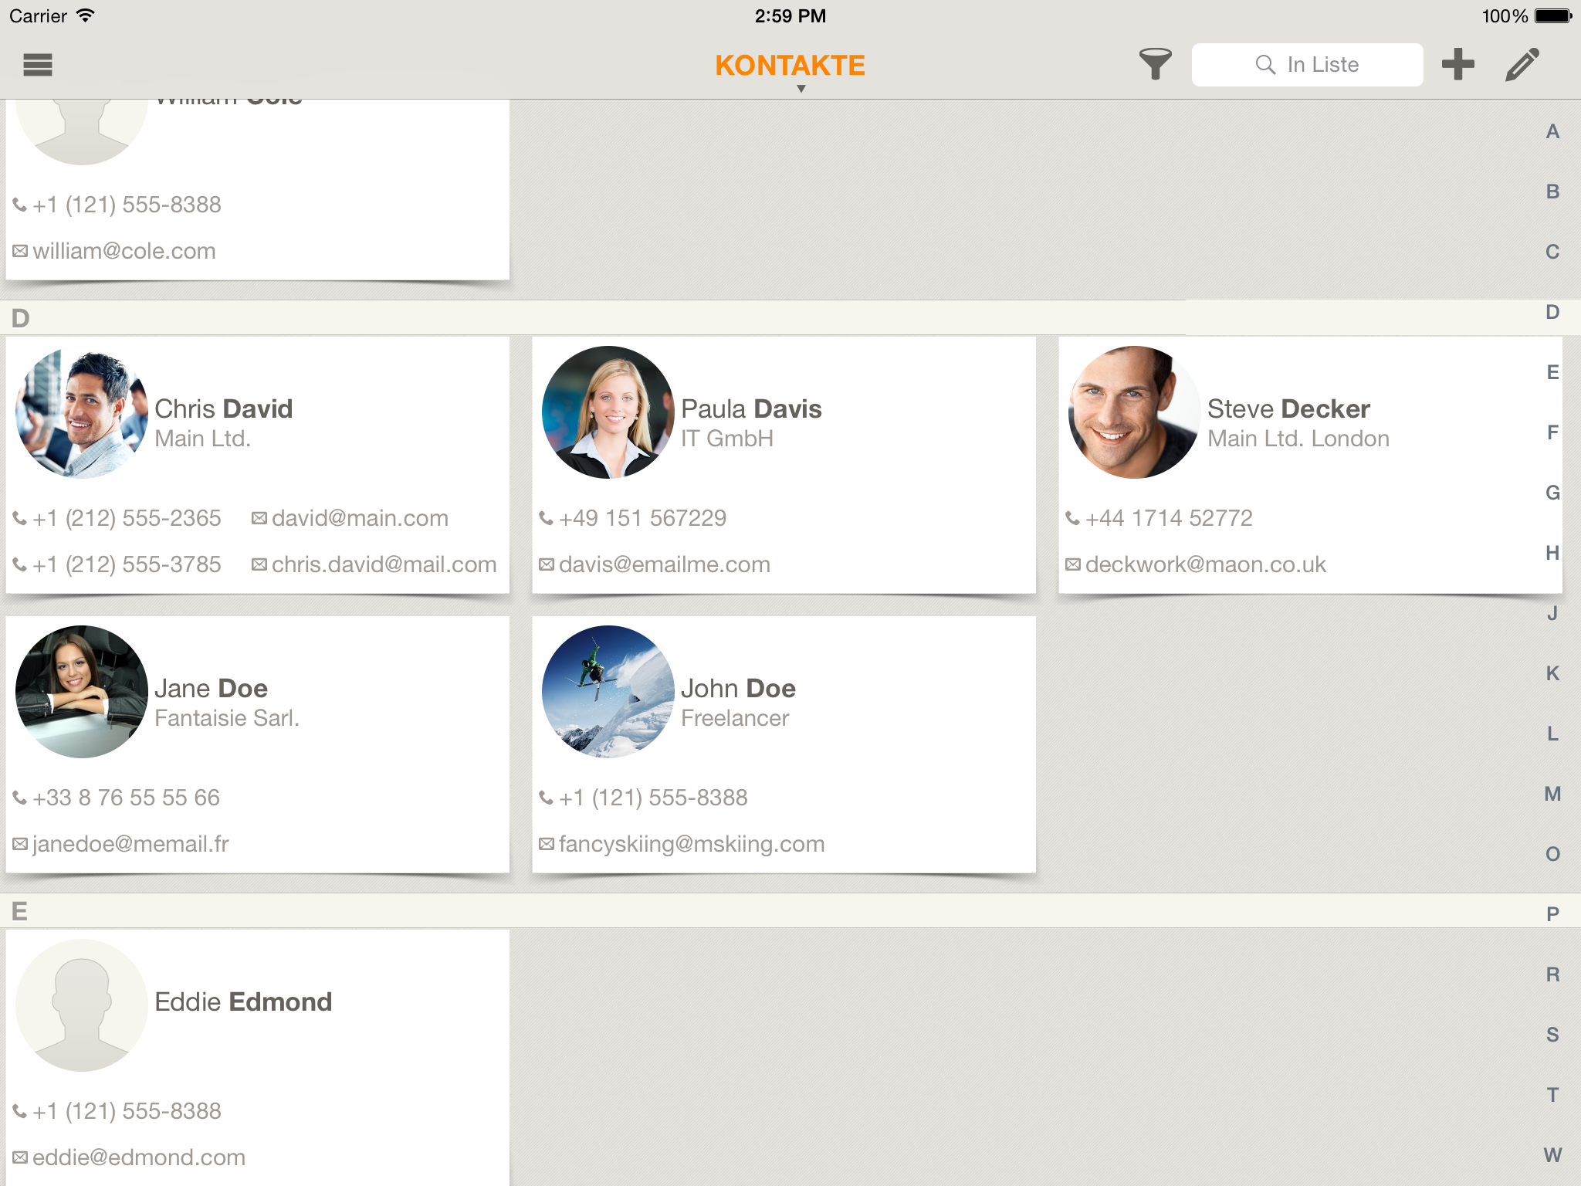This screenshot has height=1186, width=1581.
Task: Jump to letter S in index
Action: [x=1552, y=1035]
